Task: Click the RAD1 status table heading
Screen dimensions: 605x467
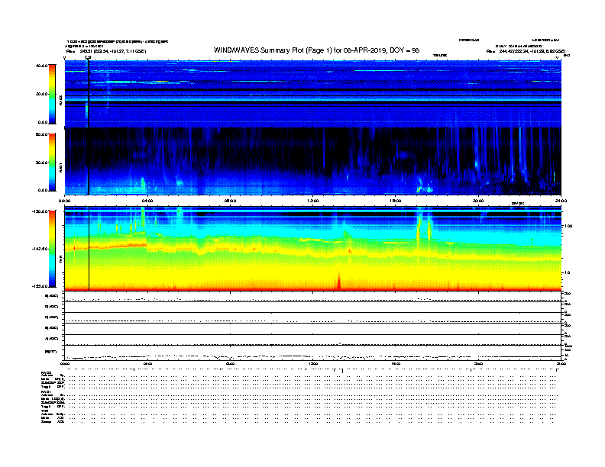Action: click(46, 392)
